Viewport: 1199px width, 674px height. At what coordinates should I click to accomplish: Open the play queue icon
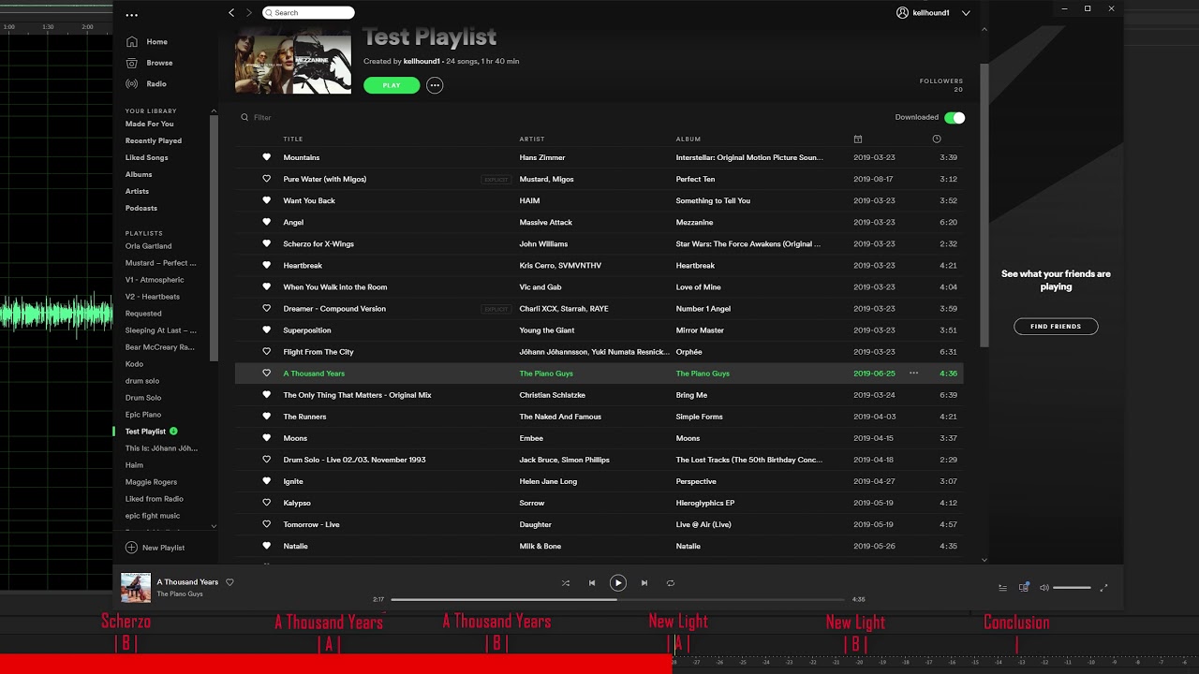click(x=1002, y=588)
